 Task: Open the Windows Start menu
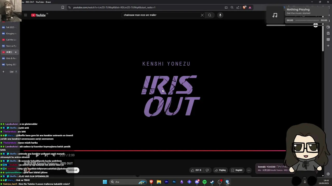pos(105,182)
